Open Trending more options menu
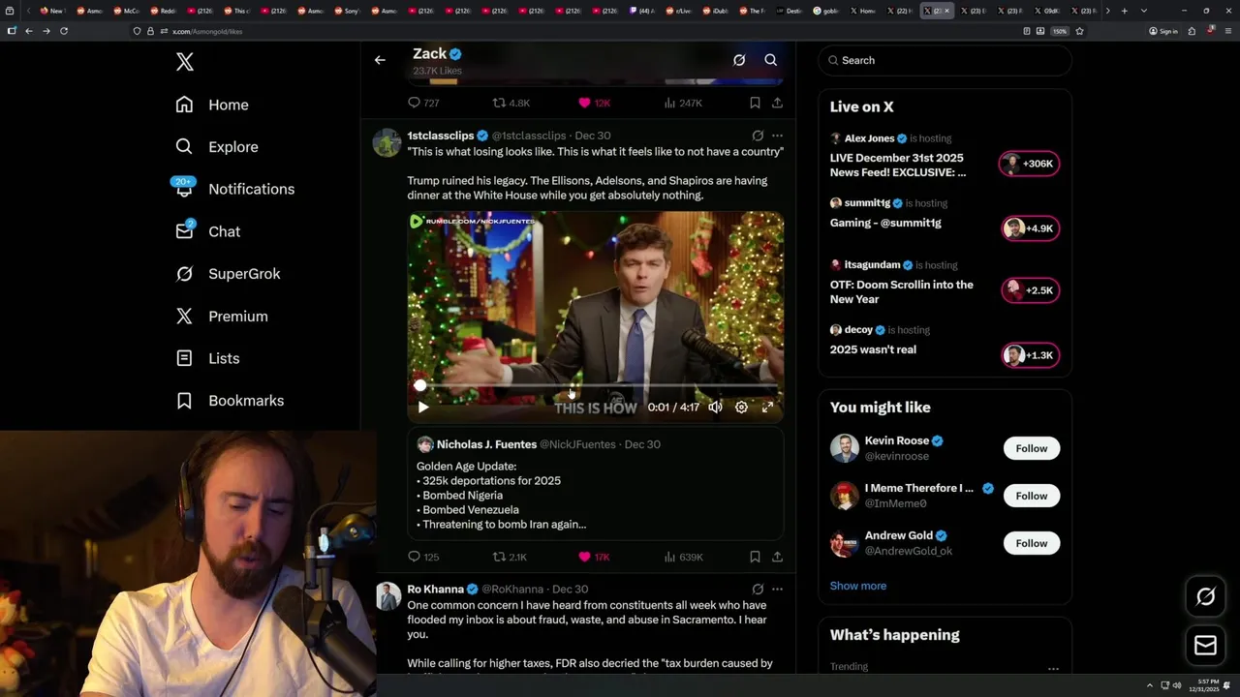 (x=1053, y=668)
